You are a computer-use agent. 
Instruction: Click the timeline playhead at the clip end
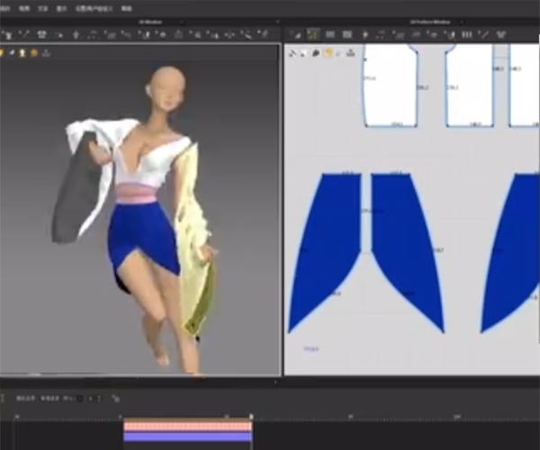click(x=251, y=417)
